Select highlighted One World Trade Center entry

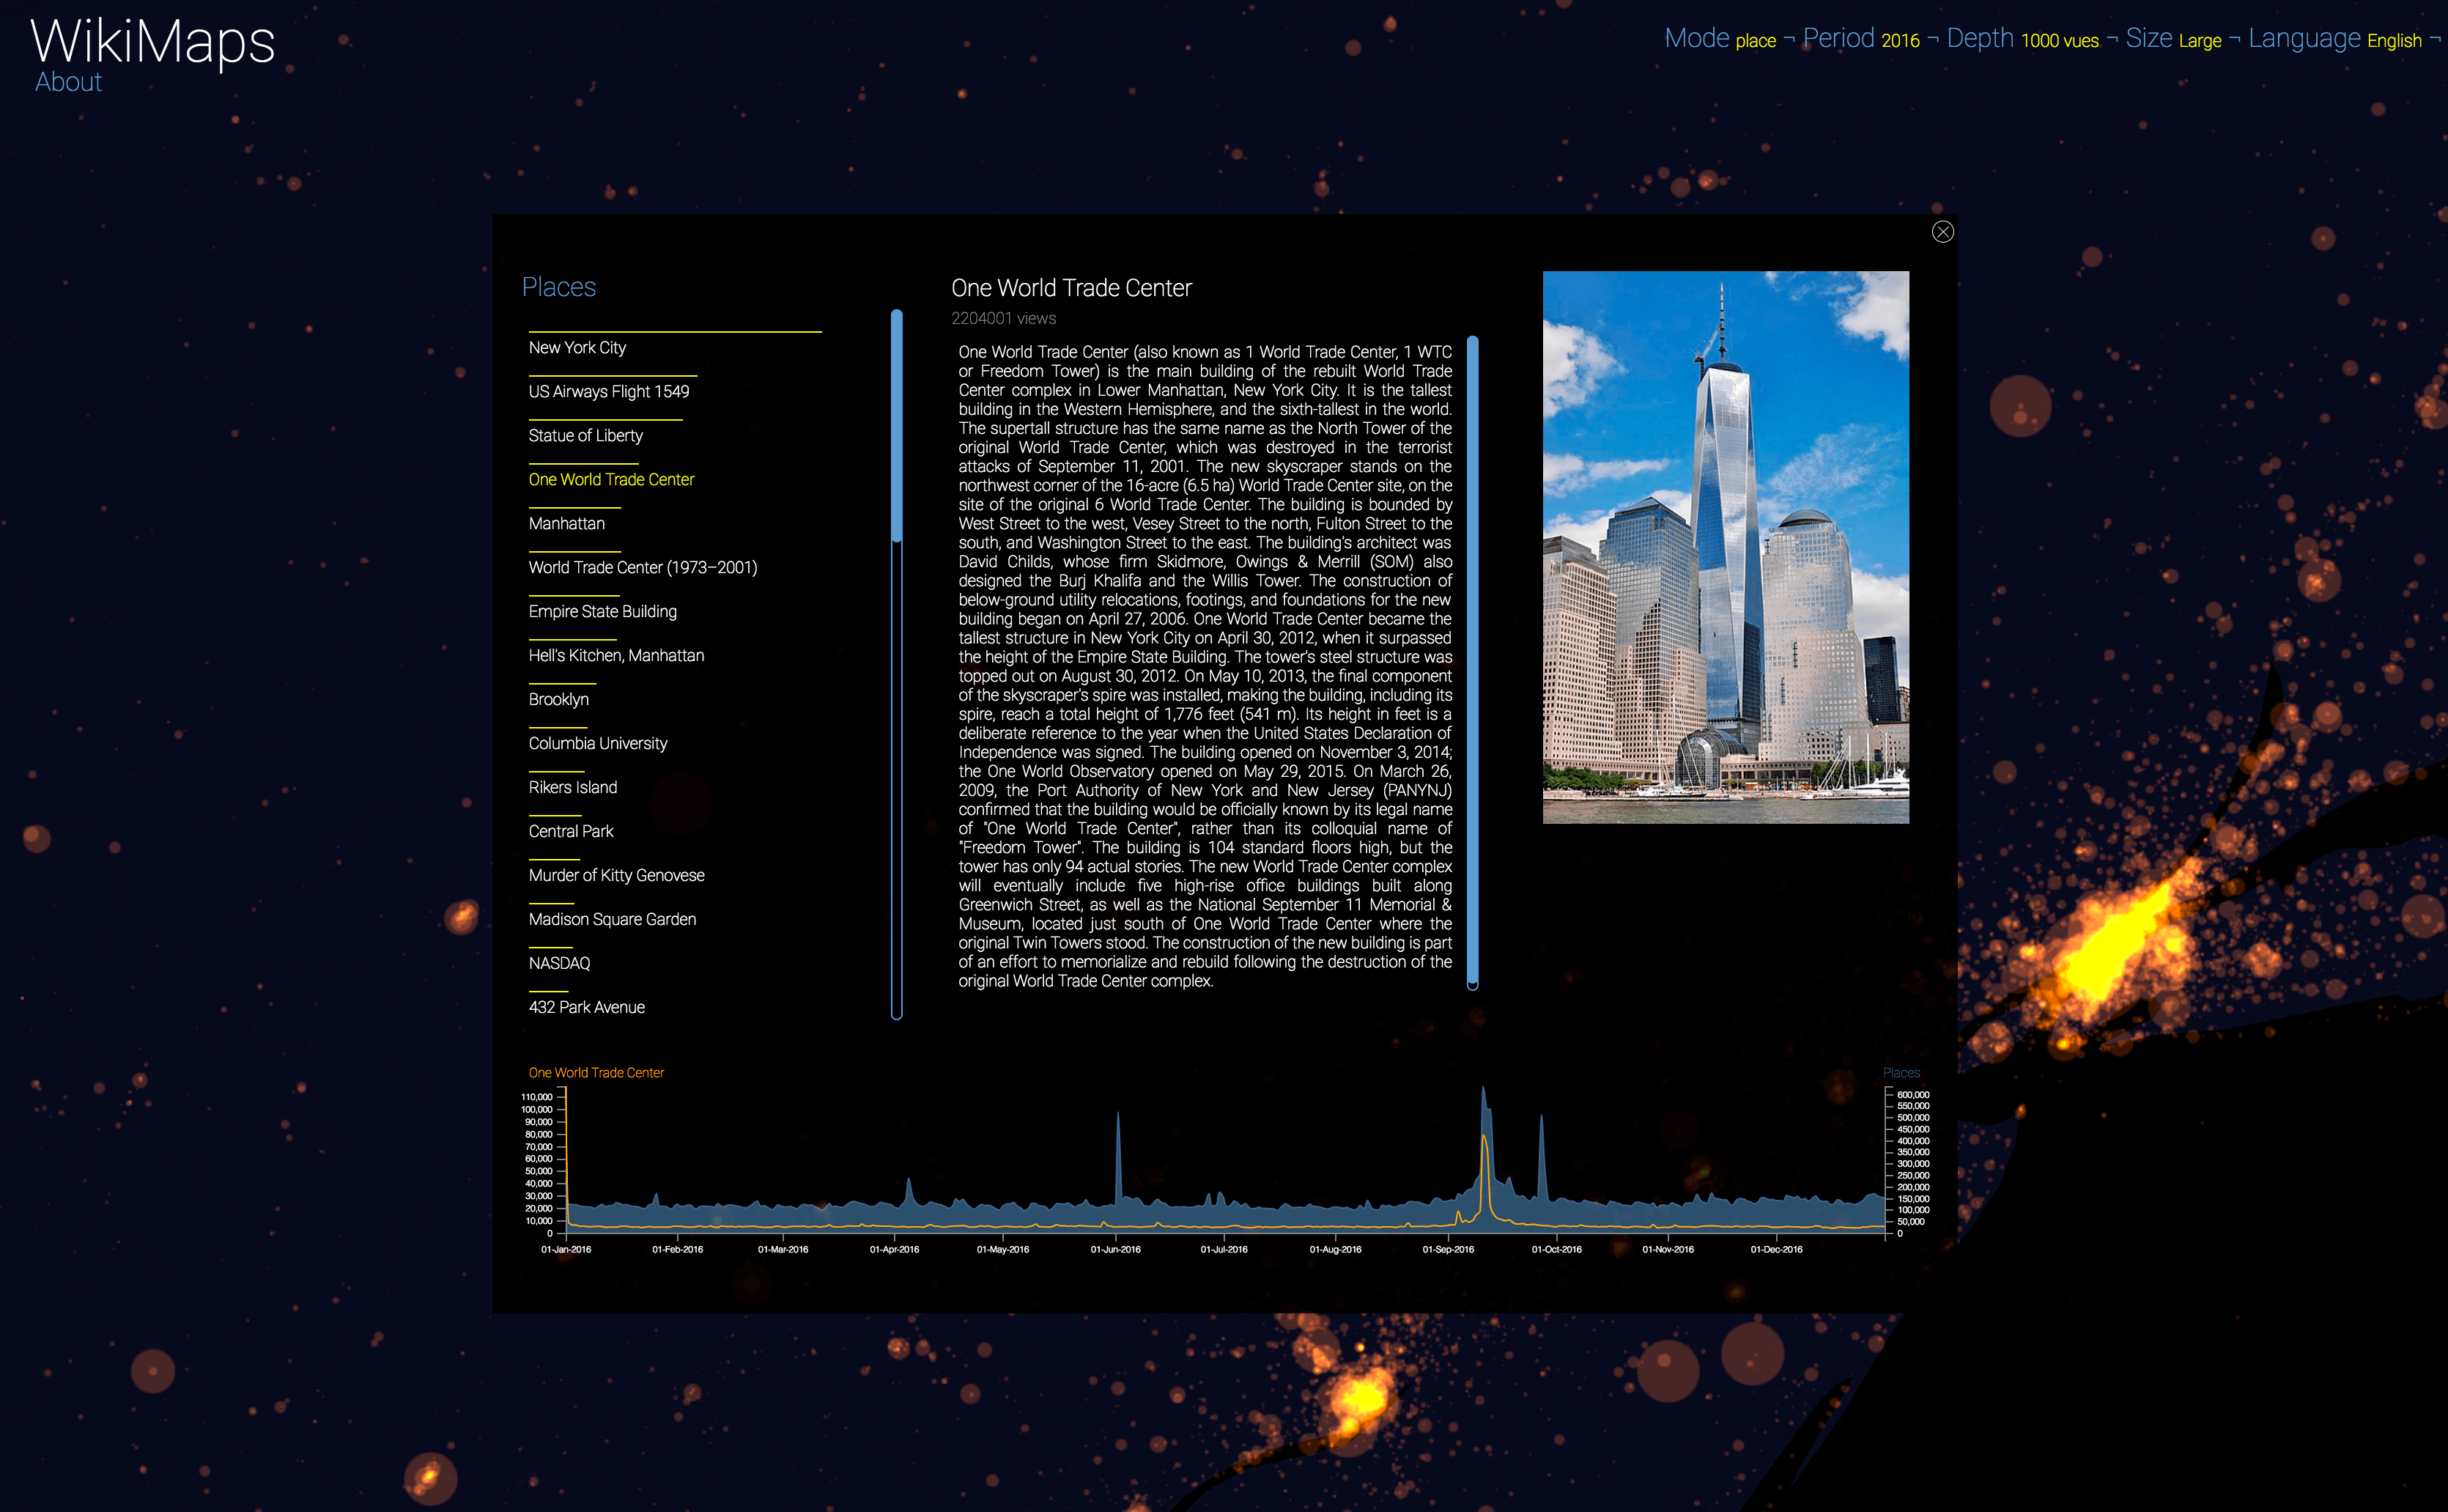[x=611, y=480]
